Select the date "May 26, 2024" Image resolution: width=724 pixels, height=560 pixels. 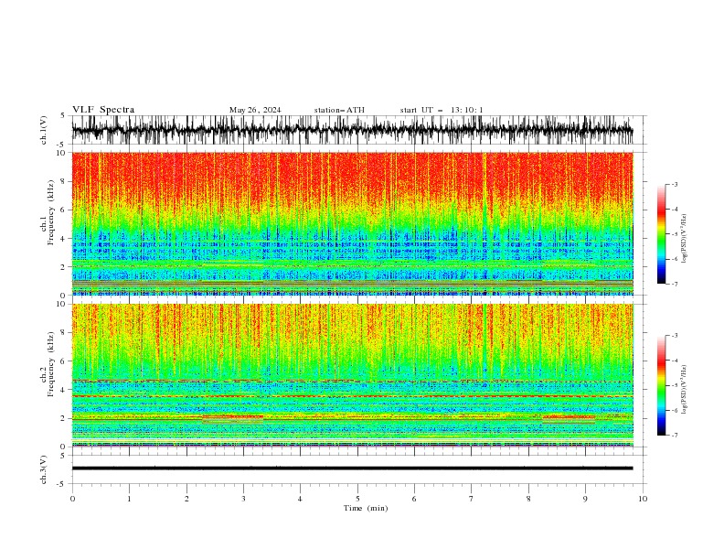click(255, 110)
